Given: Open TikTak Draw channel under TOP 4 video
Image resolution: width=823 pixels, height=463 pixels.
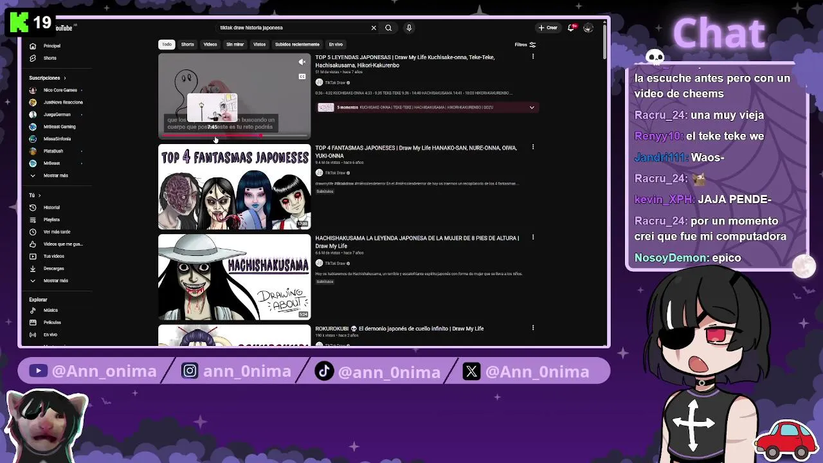Looking at the screenshot, I should coord(335,173).
